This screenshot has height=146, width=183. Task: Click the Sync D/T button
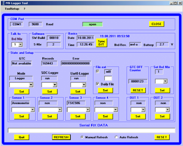point(101,43)
